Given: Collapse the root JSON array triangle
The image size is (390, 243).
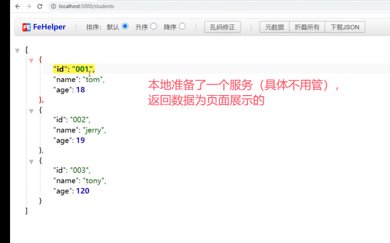Looking at the screenshot, I should (x=17, y=51).
